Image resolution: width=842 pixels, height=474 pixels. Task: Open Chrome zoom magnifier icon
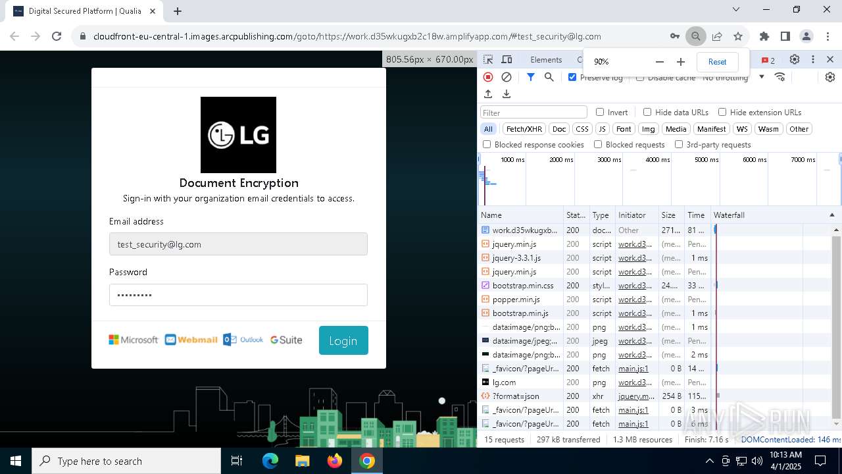695,36
